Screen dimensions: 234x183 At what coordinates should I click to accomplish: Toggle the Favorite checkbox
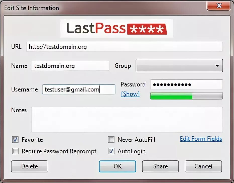[15, 140]
